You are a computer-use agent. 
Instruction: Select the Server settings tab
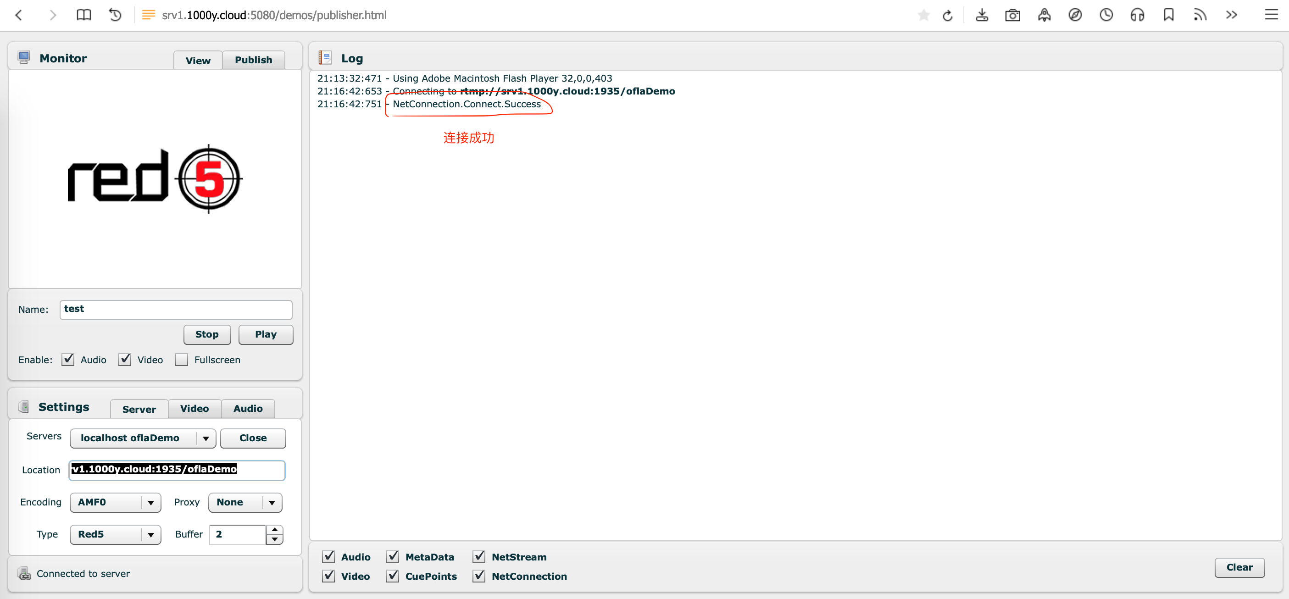pos(139,409)
